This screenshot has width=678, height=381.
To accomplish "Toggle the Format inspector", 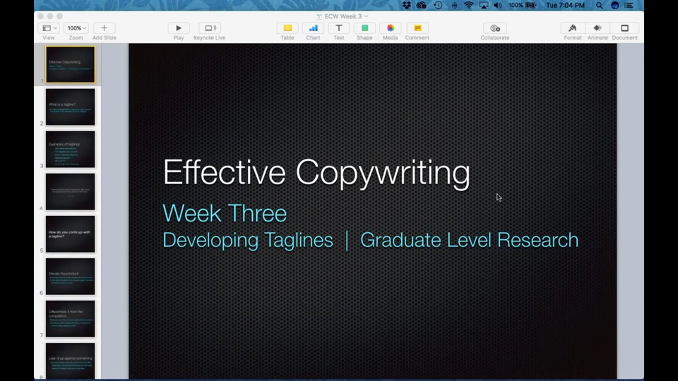I will (573, 28).
